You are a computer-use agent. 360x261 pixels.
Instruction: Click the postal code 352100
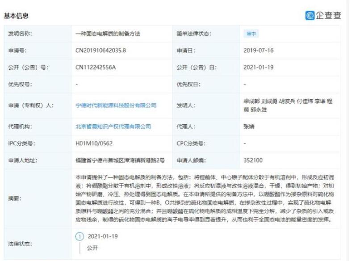click(x=253, y=160)
